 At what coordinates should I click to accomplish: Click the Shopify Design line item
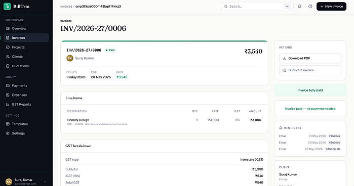(78, 120)
